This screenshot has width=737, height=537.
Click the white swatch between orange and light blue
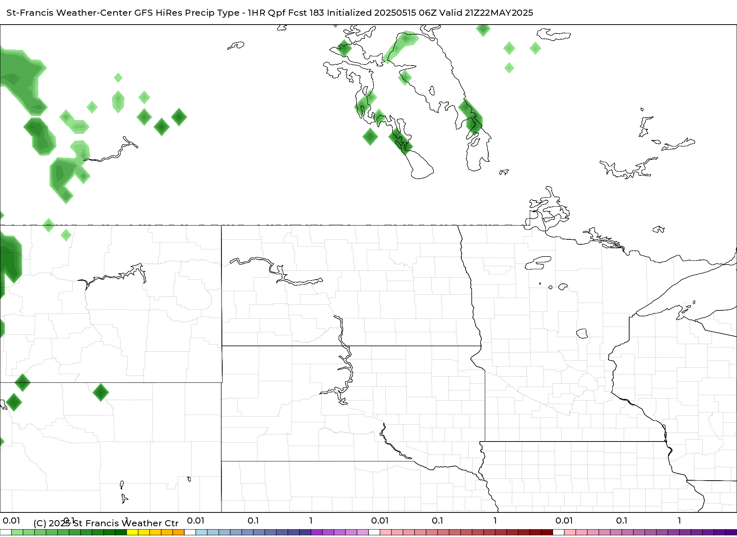(190, 532)
